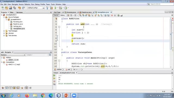
Task: Open the Debug Project dropdown arrow
Action: (x=63, y=8)
